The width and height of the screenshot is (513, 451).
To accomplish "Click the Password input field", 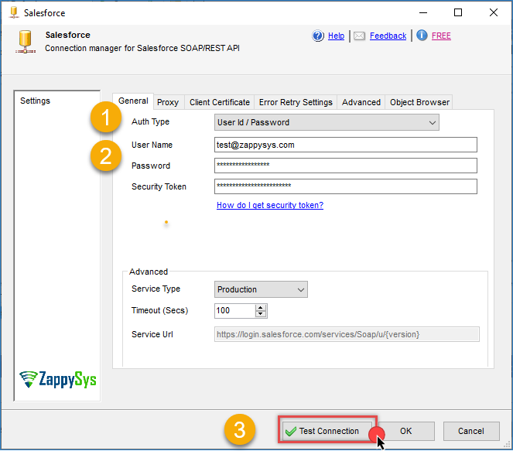I will (346, 166).
